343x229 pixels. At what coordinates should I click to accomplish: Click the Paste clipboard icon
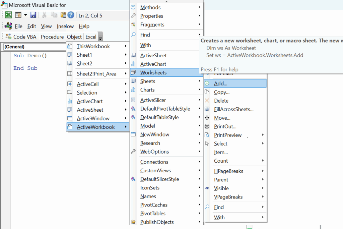point(63,15)
